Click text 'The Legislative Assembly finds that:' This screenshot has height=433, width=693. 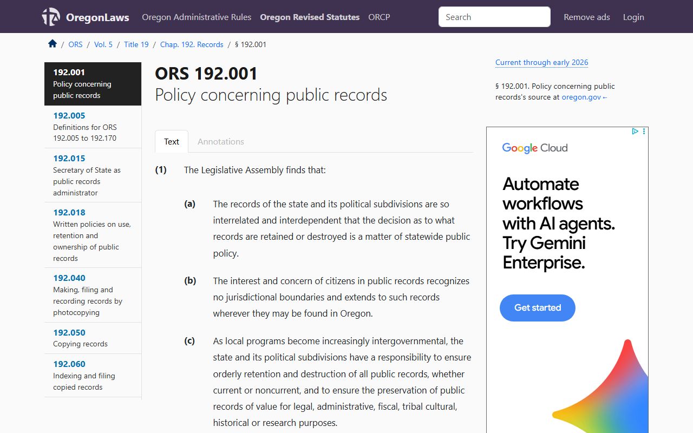(x=255, y=170)
